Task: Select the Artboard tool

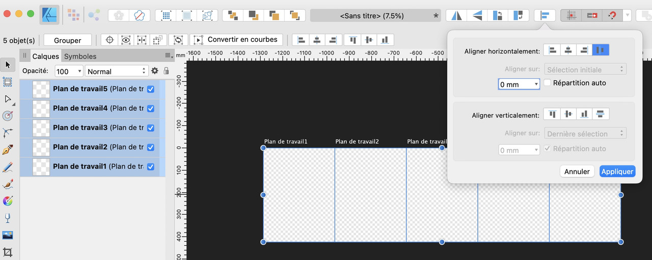Action: [x=8, y=81]
